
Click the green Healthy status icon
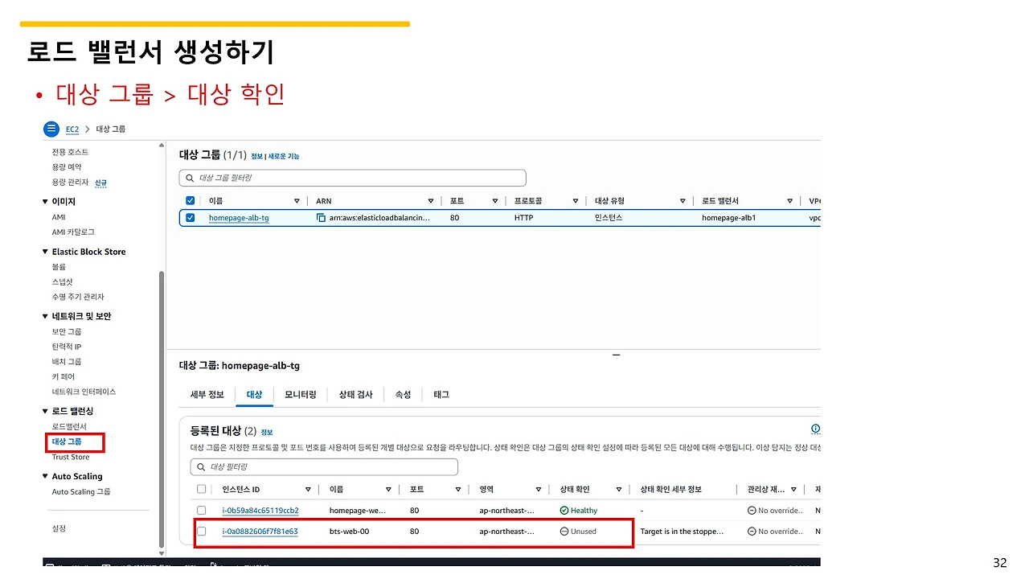(x=564, y=511)
